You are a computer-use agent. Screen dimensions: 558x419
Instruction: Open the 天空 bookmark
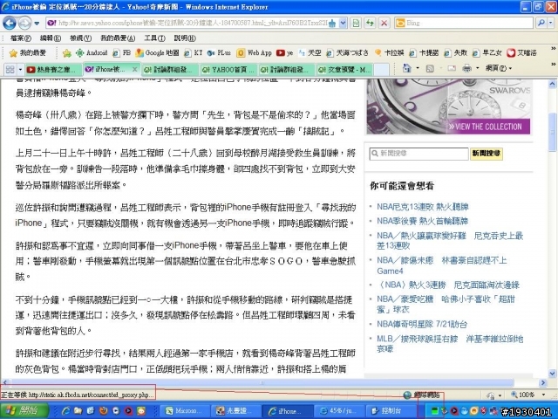[x=310, y=53]
